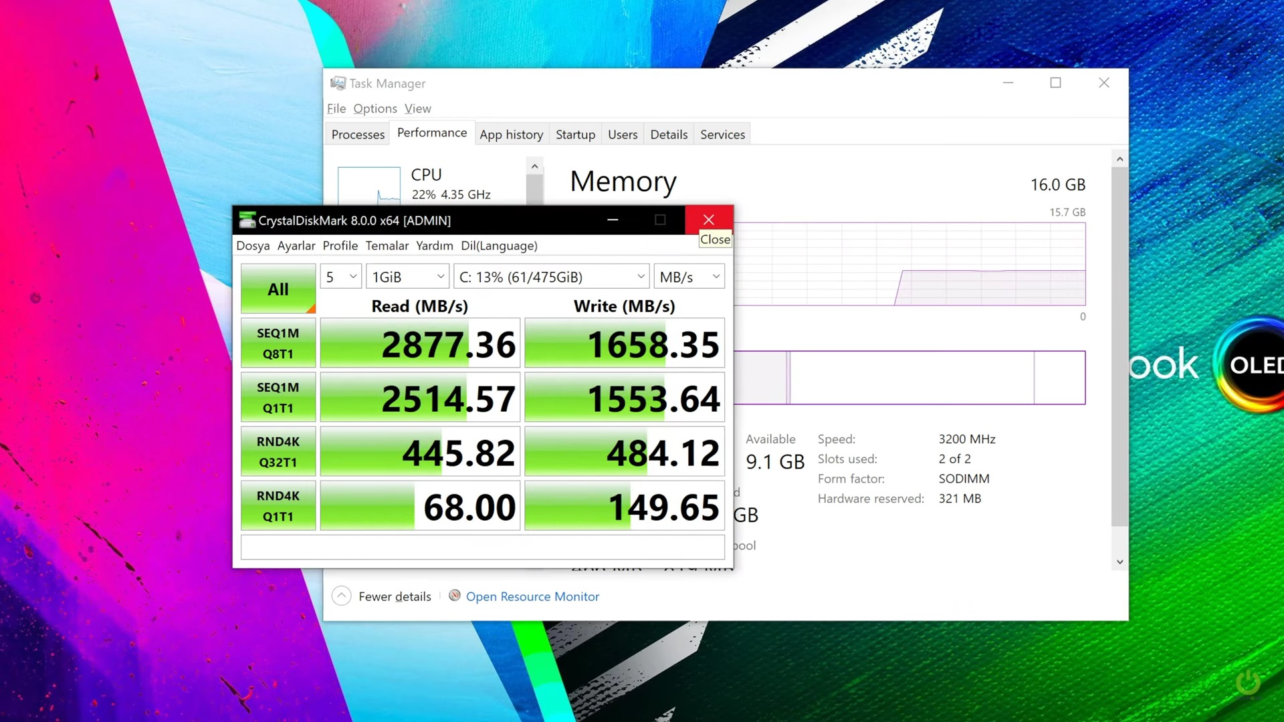Image resolution: width=1284 pixels, height=722 pixels.
Task: Switch to the Processes tab
Action: pos(358,134)
